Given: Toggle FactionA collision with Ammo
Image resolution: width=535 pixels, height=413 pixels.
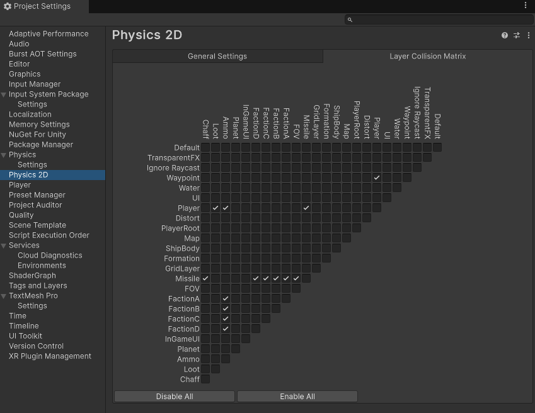Looking at the screenshot, I should (x=225, y=298).
